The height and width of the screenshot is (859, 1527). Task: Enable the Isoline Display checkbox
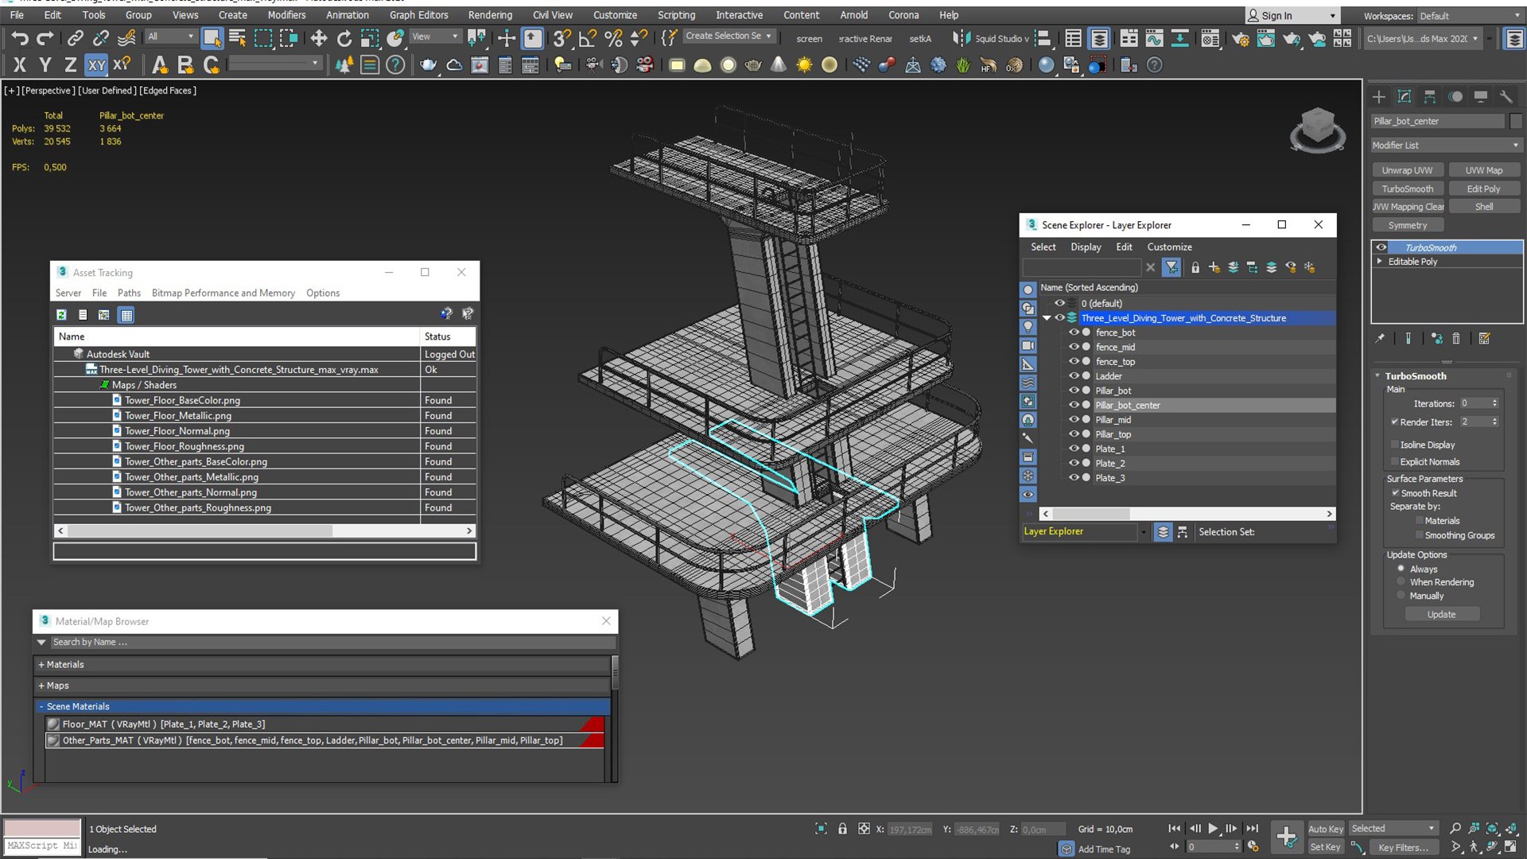tap(1395, 445)
